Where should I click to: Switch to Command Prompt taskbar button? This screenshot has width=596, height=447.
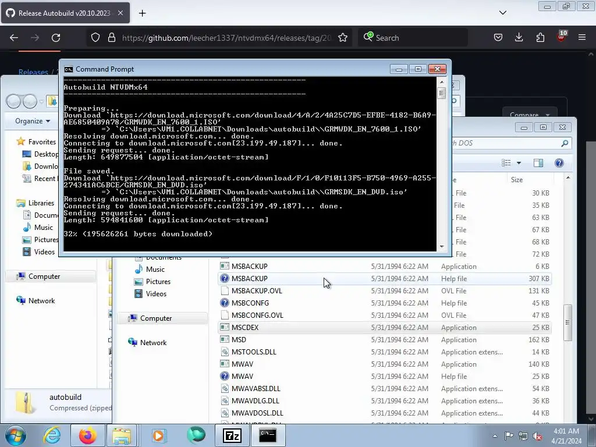point(268,435)
